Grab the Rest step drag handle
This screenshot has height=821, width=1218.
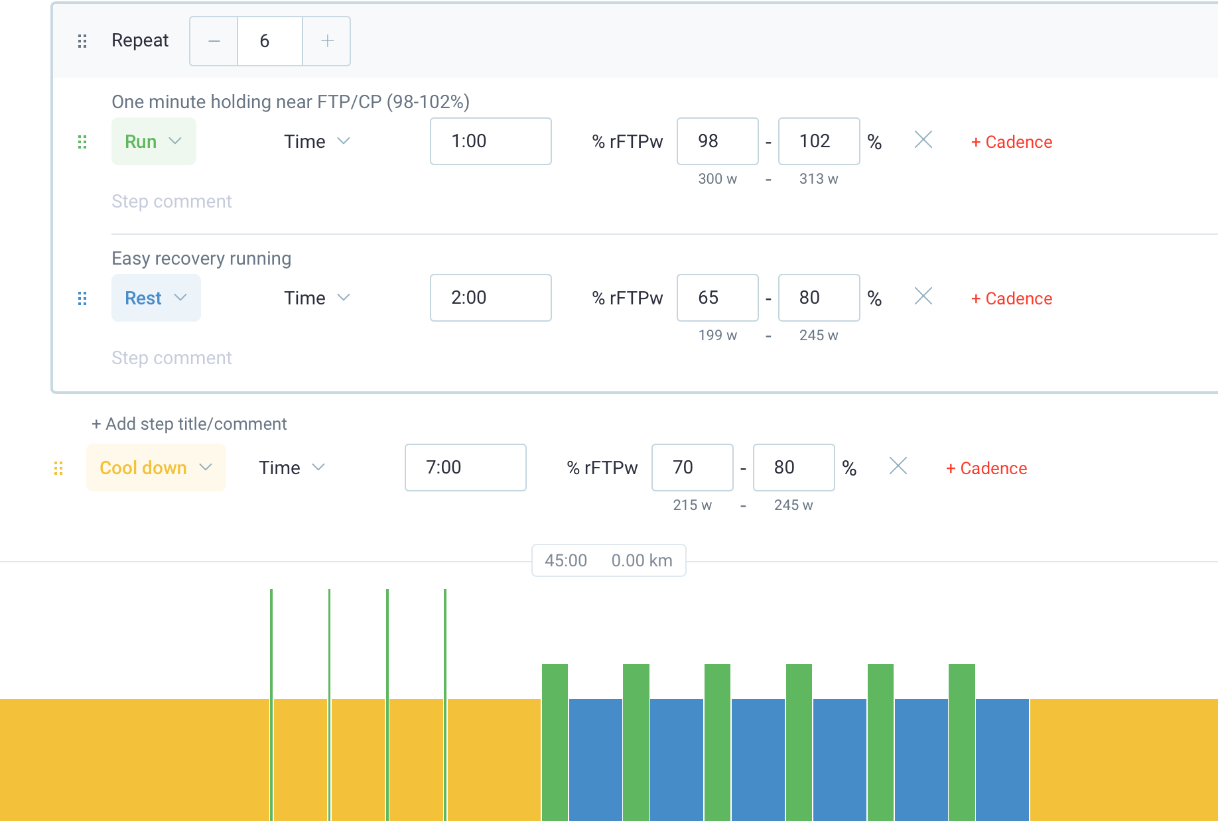coord(82,298)
